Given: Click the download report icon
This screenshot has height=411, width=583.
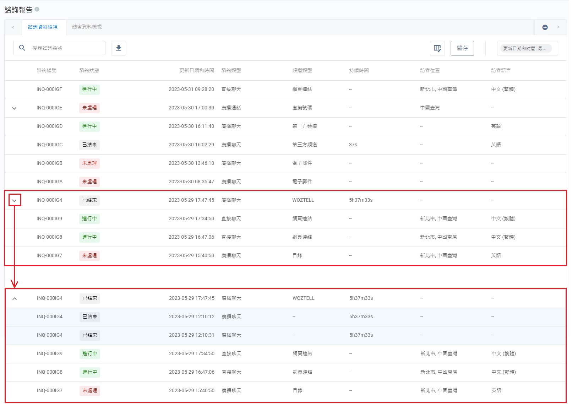Looking at the screenshot, I should pyautogui.click(x=119, y=48).
